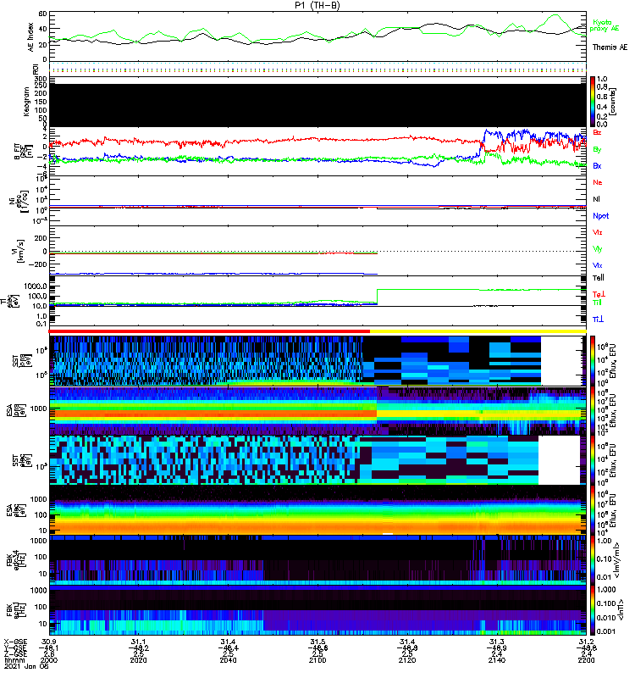Image resolution: width=635 pixels, height=678 pixels.
Task: Click the X-GSE value 30.9
Action: [x=49, y=642]
